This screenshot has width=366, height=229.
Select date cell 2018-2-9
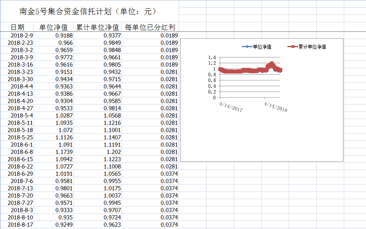(17, 36)
